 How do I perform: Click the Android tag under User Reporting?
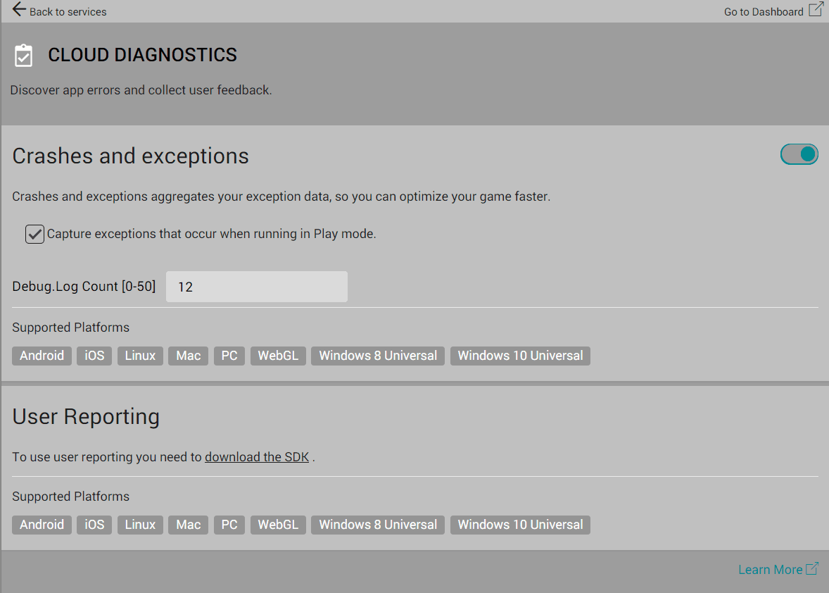[x=42, y=525]
